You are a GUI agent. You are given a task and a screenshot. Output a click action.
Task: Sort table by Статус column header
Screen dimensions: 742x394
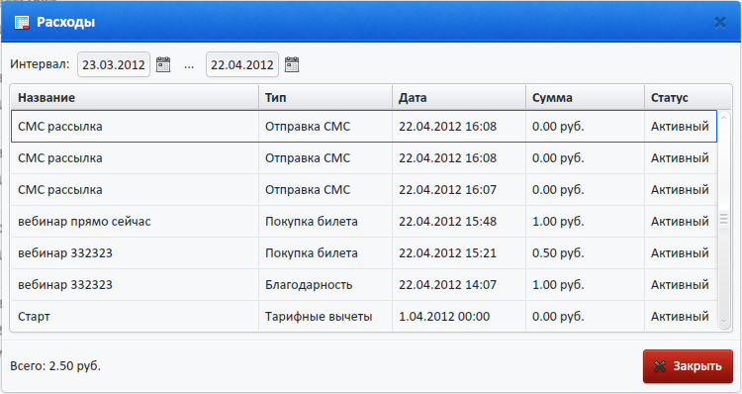click(688, 98)
